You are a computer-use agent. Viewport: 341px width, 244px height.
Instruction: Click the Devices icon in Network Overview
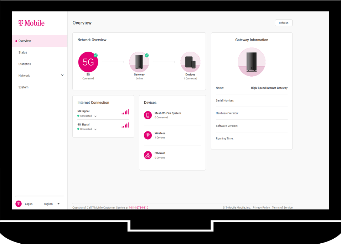(x=190, y=62)
